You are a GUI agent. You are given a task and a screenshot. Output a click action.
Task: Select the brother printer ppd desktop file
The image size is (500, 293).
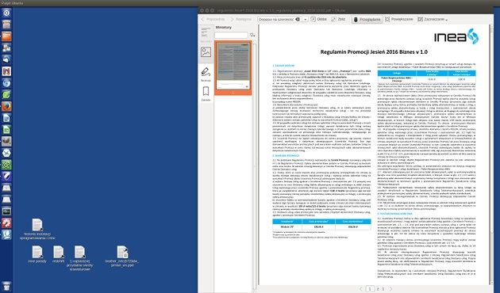pyautogui.click(x=121, y=257)
